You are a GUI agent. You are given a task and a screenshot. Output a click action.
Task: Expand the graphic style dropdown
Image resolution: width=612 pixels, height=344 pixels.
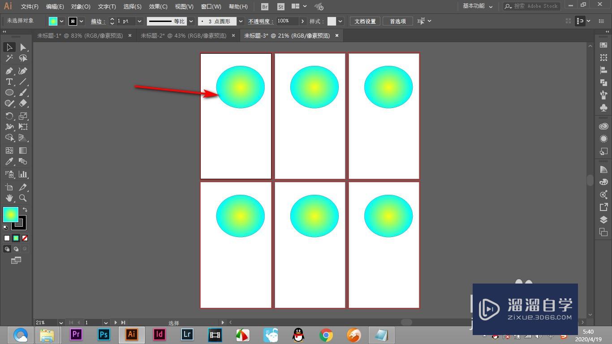pyautogui.click(x=340, y=21)
